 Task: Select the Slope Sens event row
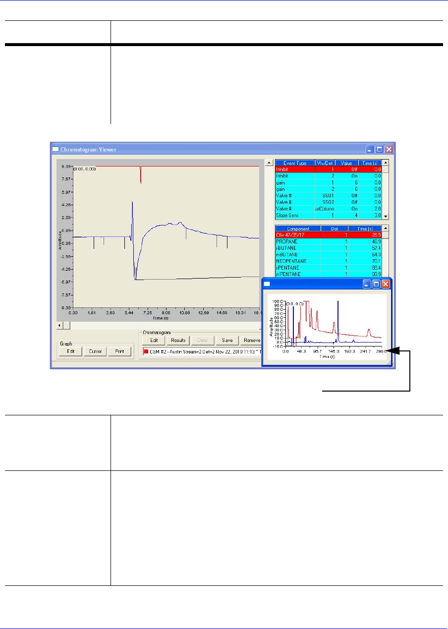point(329,216)
